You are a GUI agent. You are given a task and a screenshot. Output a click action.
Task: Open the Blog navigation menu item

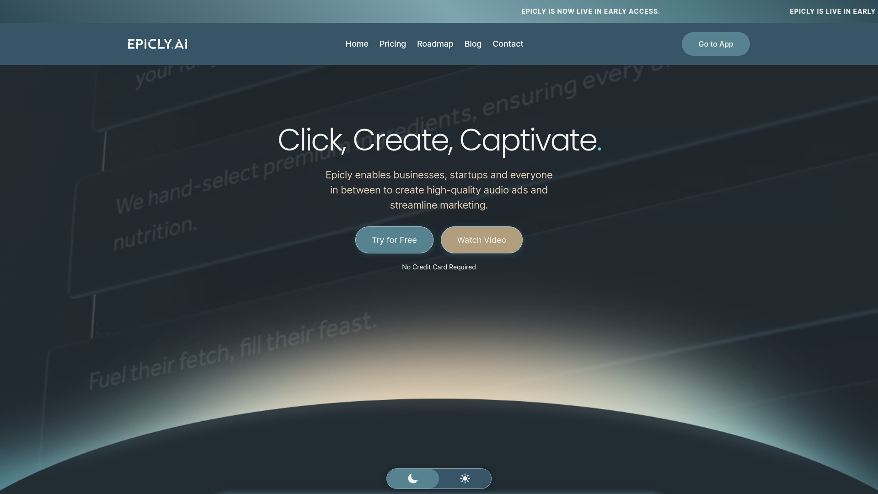point(473,43)
